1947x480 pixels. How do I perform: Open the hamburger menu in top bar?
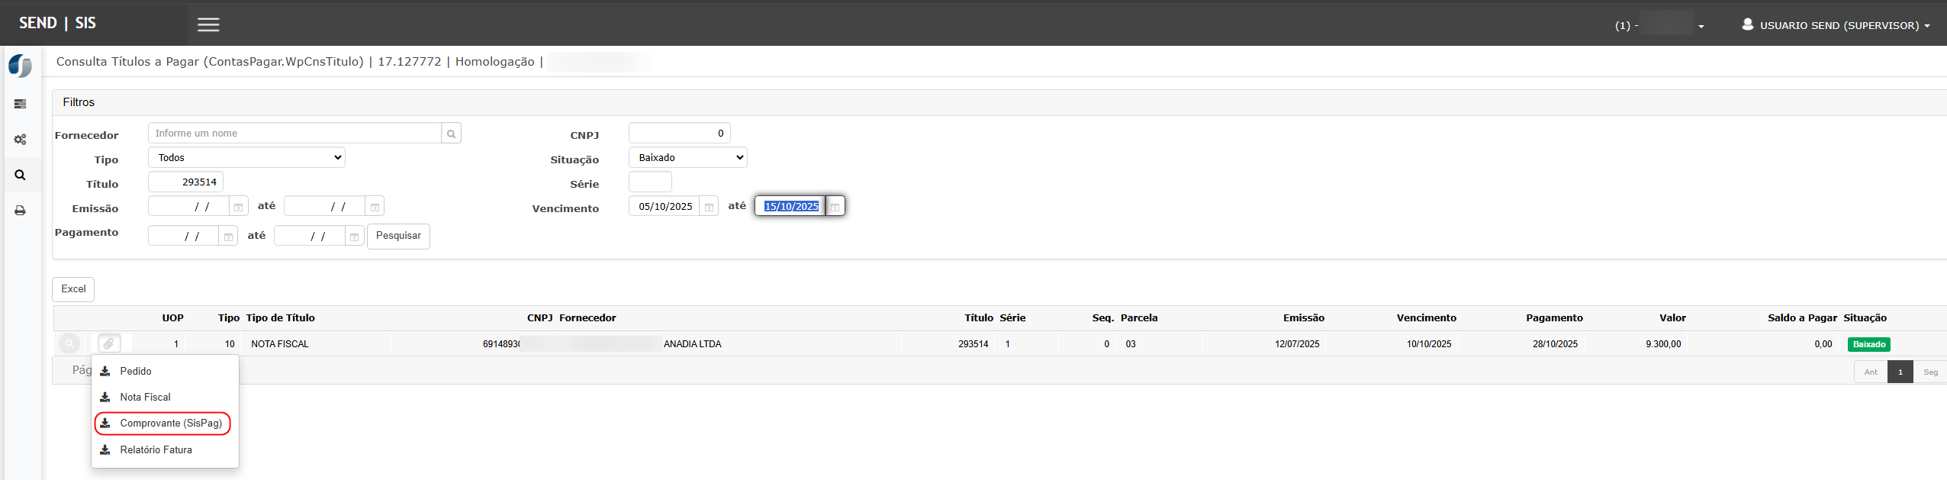(x=208, y=24)
